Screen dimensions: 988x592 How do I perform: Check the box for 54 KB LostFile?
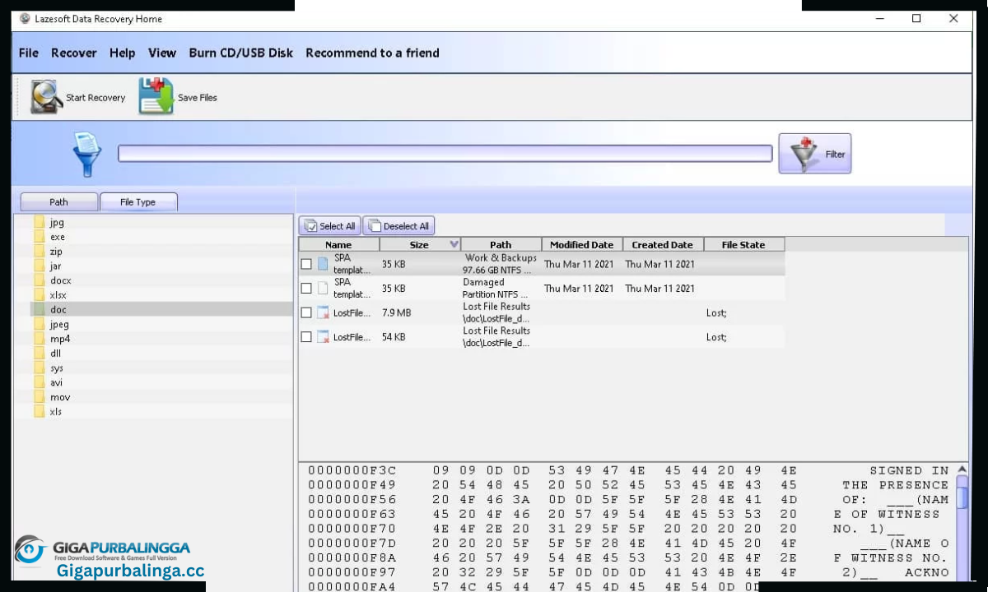tap(306, 337)
